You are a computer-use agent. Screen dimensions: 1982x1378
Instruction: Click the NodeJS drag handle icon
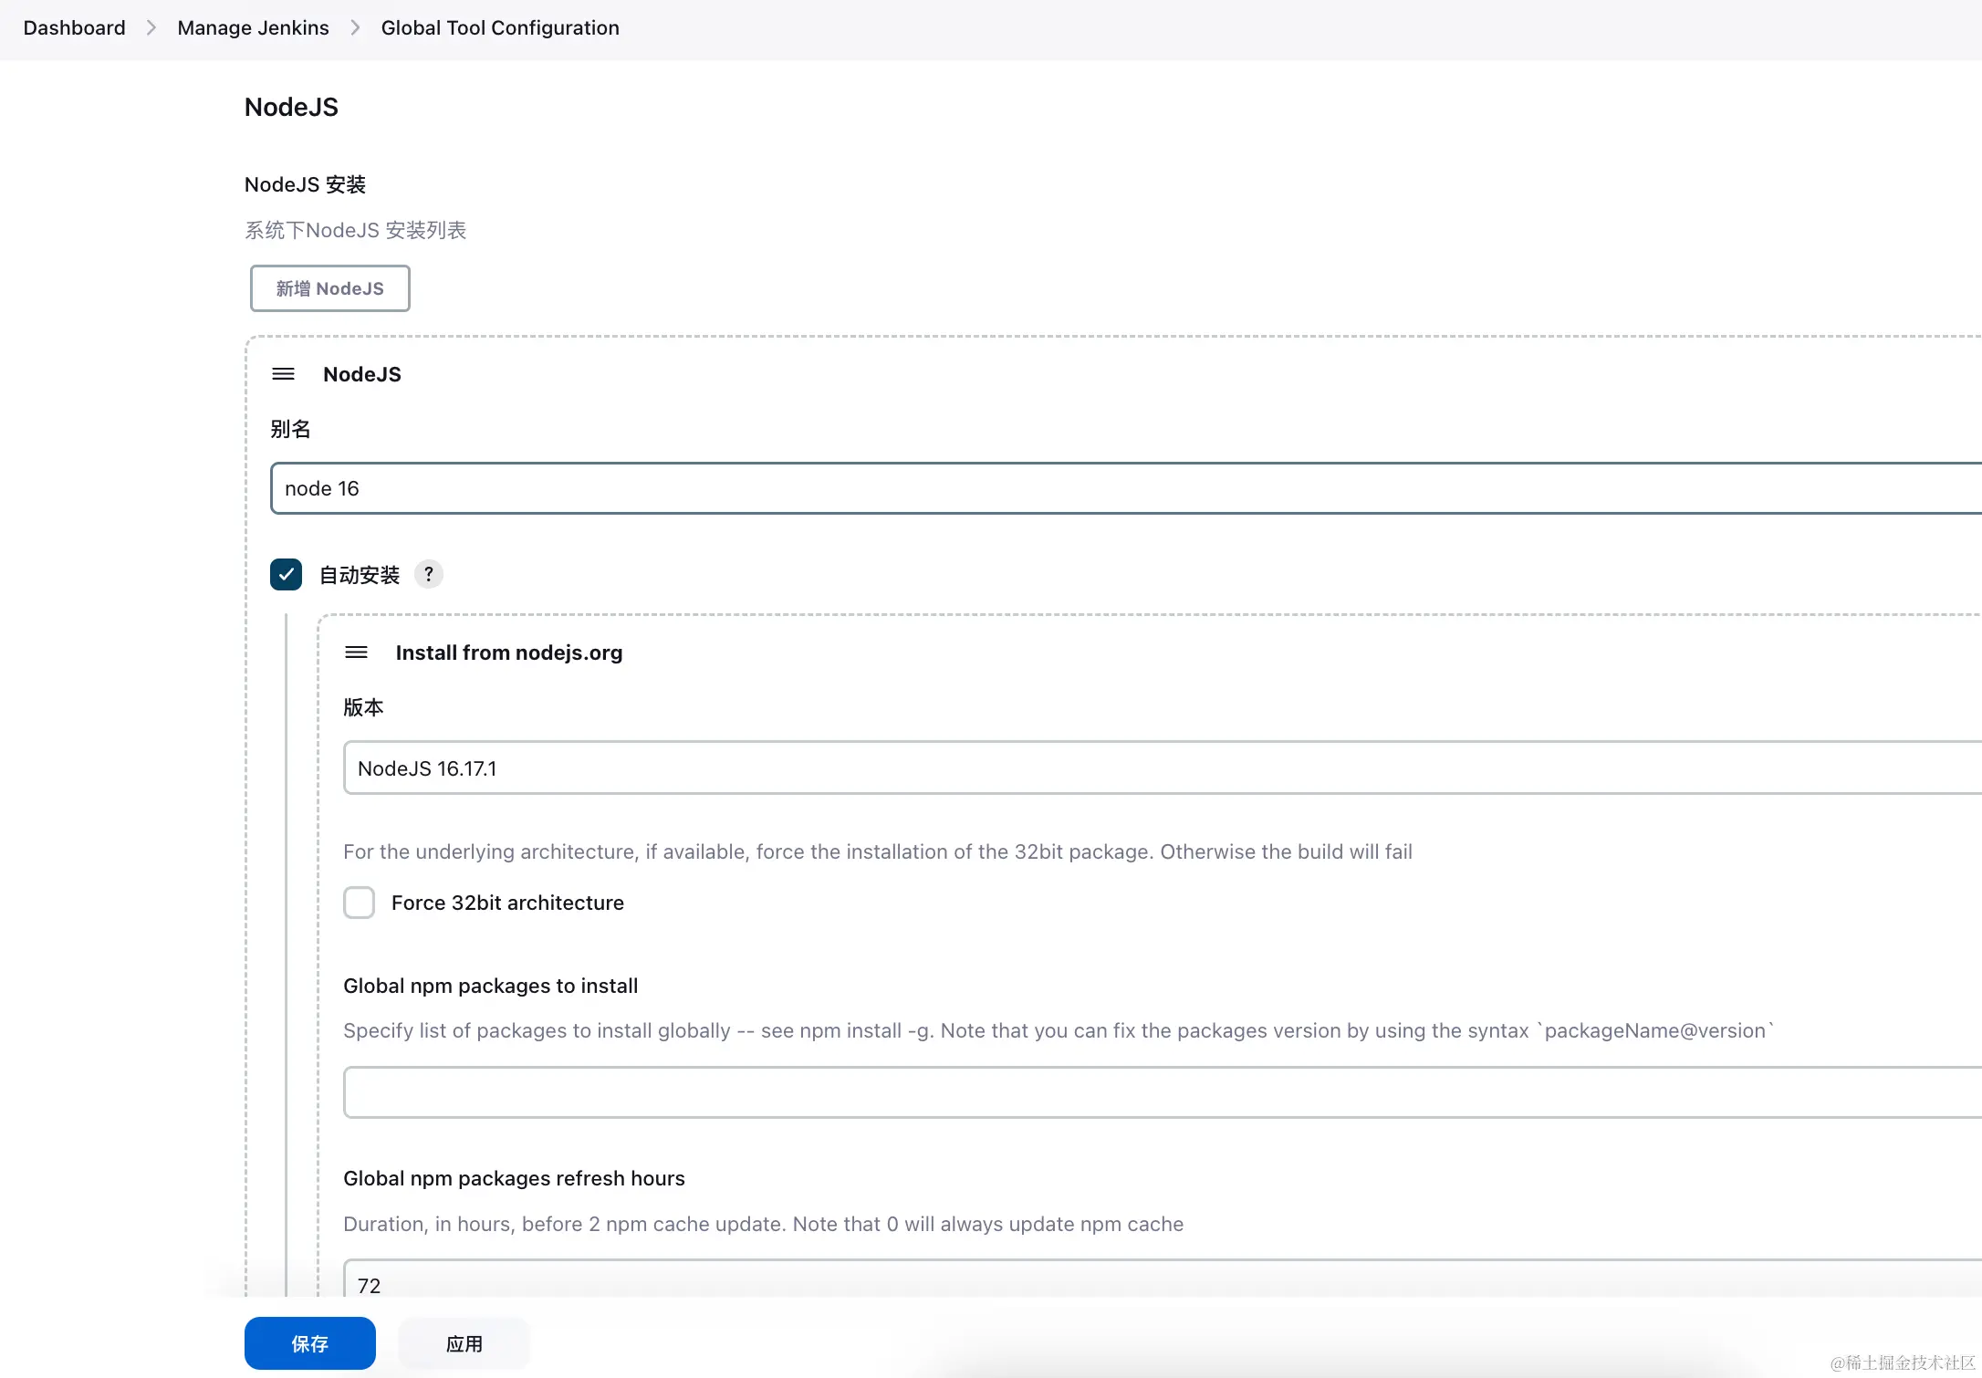point(283,374)
